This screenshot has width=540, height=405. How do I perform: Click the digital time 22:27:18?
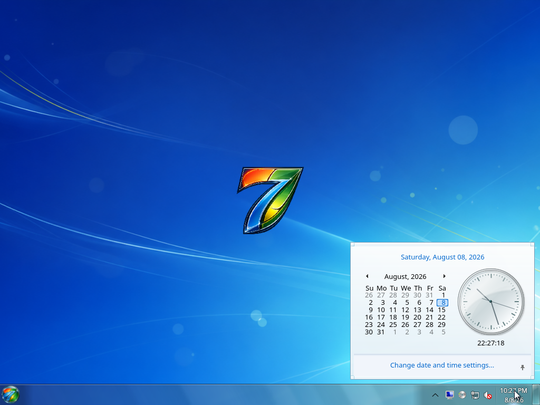[x=491, y=343]
